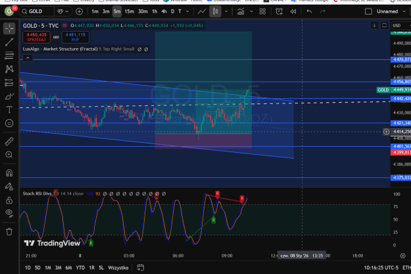This screenshot has width=411, height=274.
Task: Open the symbol broker dropdown next to GOLD
Action: click(x=63, y=11)
